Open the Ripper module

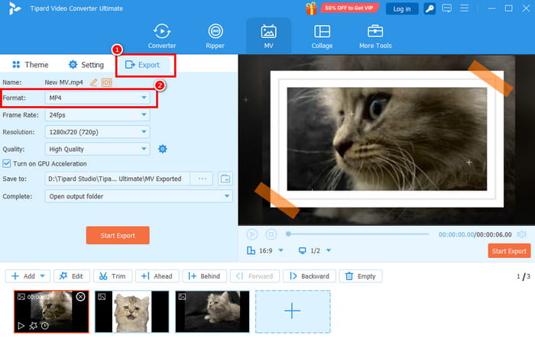click(216, 36)
